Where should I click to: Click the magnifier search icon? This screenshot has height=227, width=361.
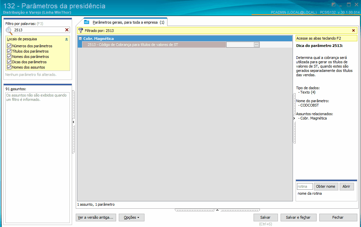(x=9, y=31)
